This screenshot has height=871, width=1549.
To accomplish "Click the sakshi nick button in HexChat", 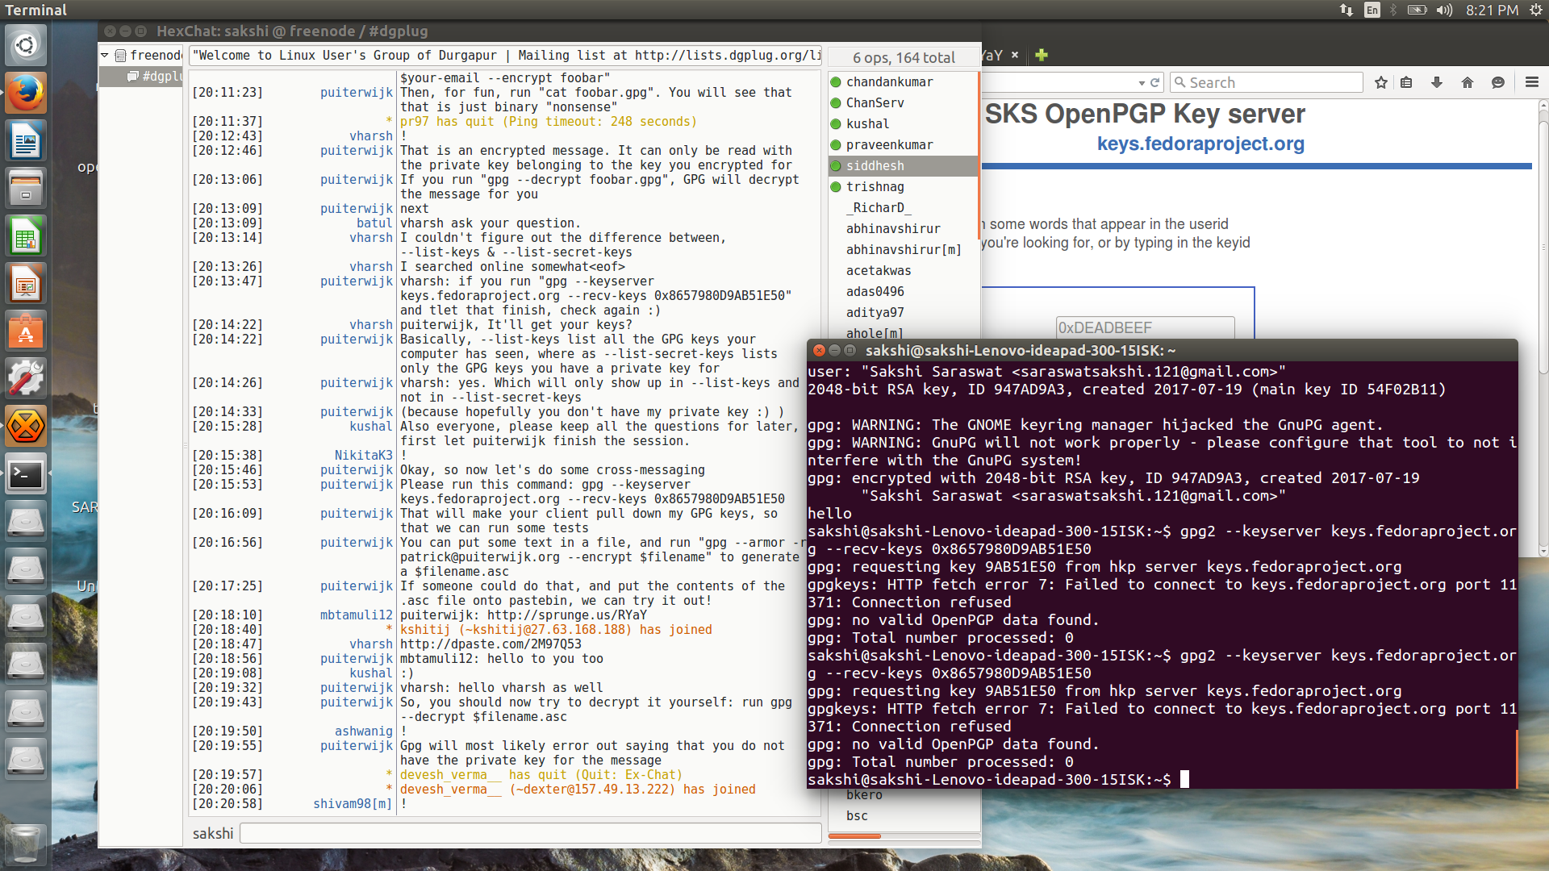I will (213, 833).
